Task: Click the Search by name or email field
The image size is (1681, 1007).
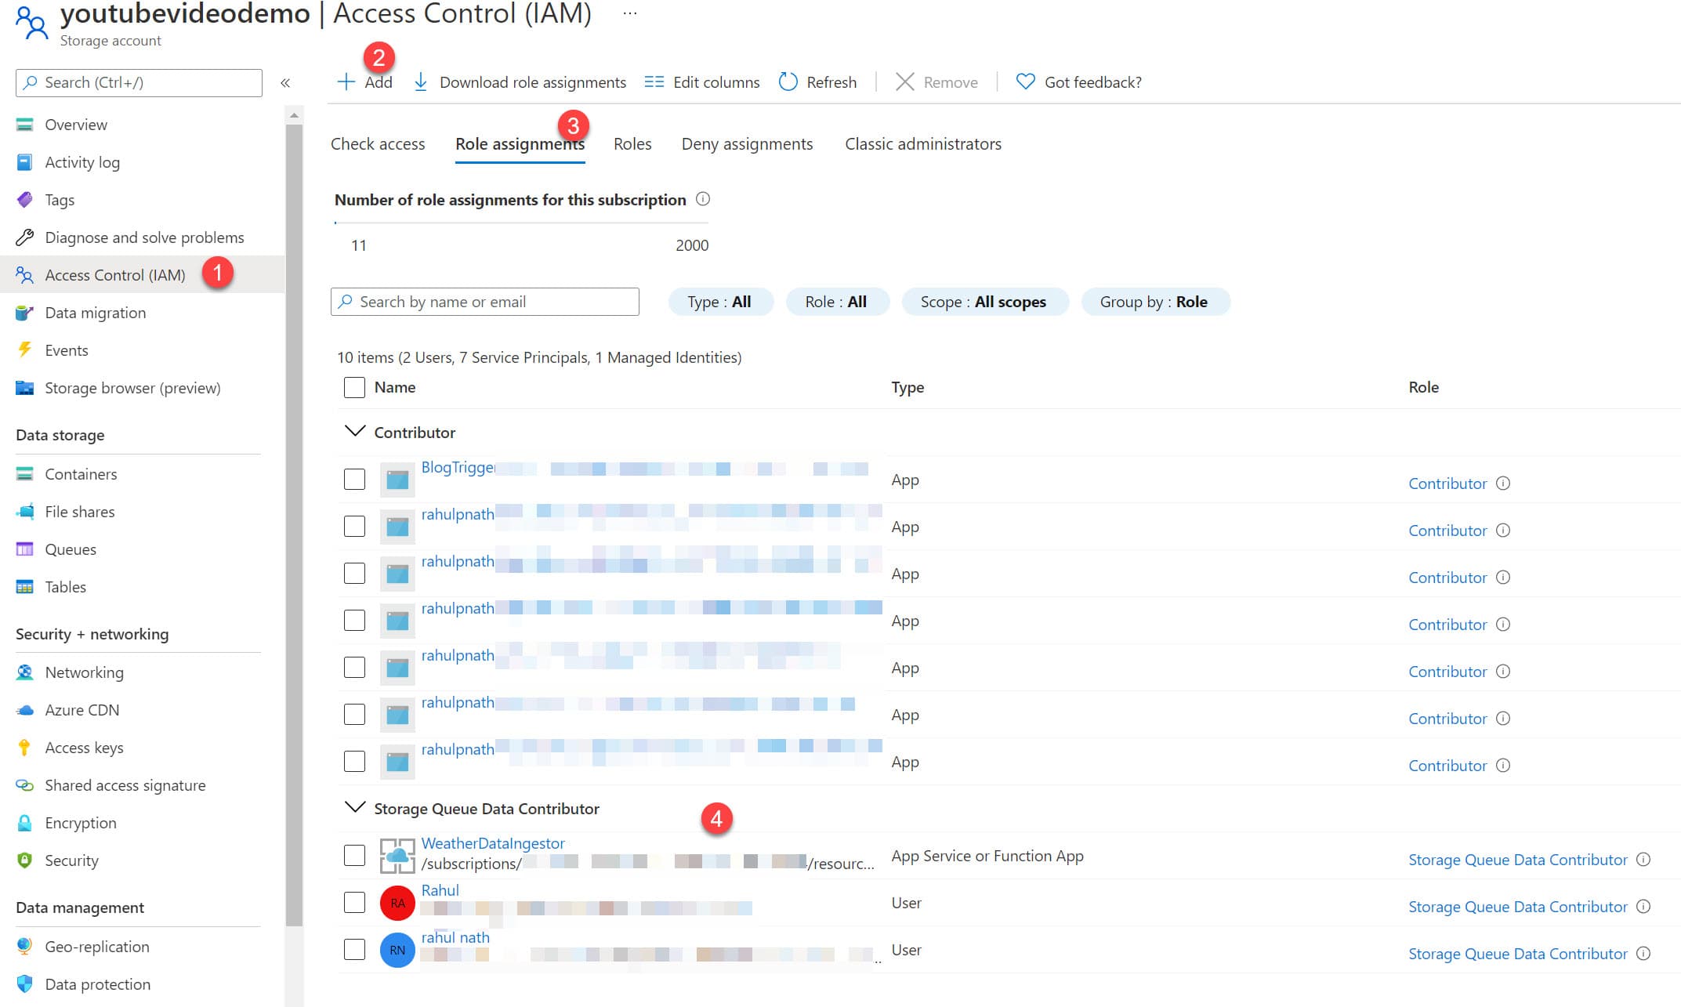Action: [x=485, y=301]
